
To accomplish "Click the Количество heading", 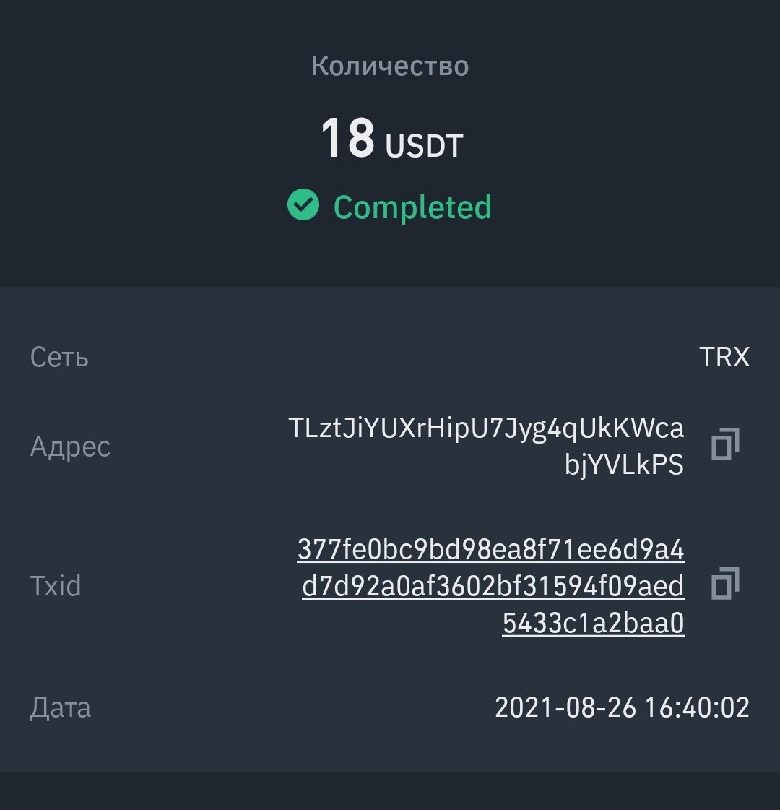I will pyautogui.click(x=390, y=66).
